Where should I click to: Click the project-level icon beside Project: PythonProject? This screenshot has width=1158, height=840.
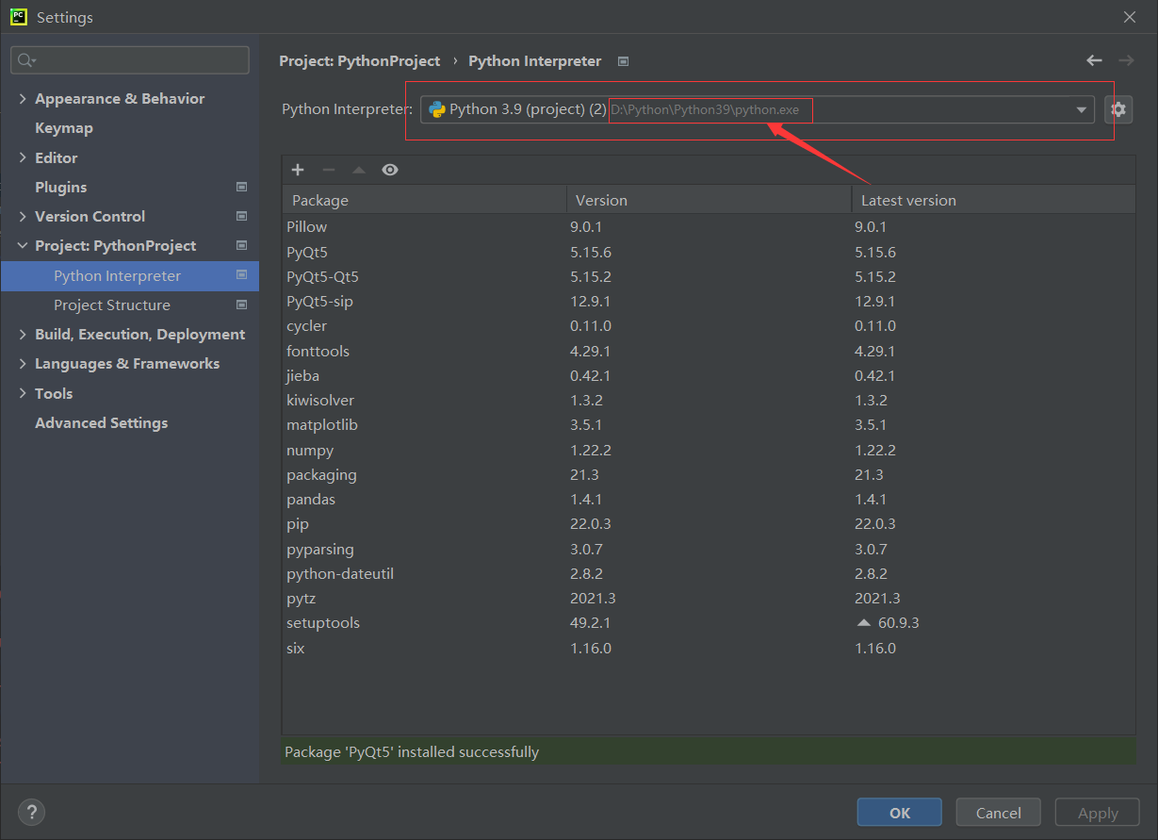pyautogui.click(x=241, y=245)
